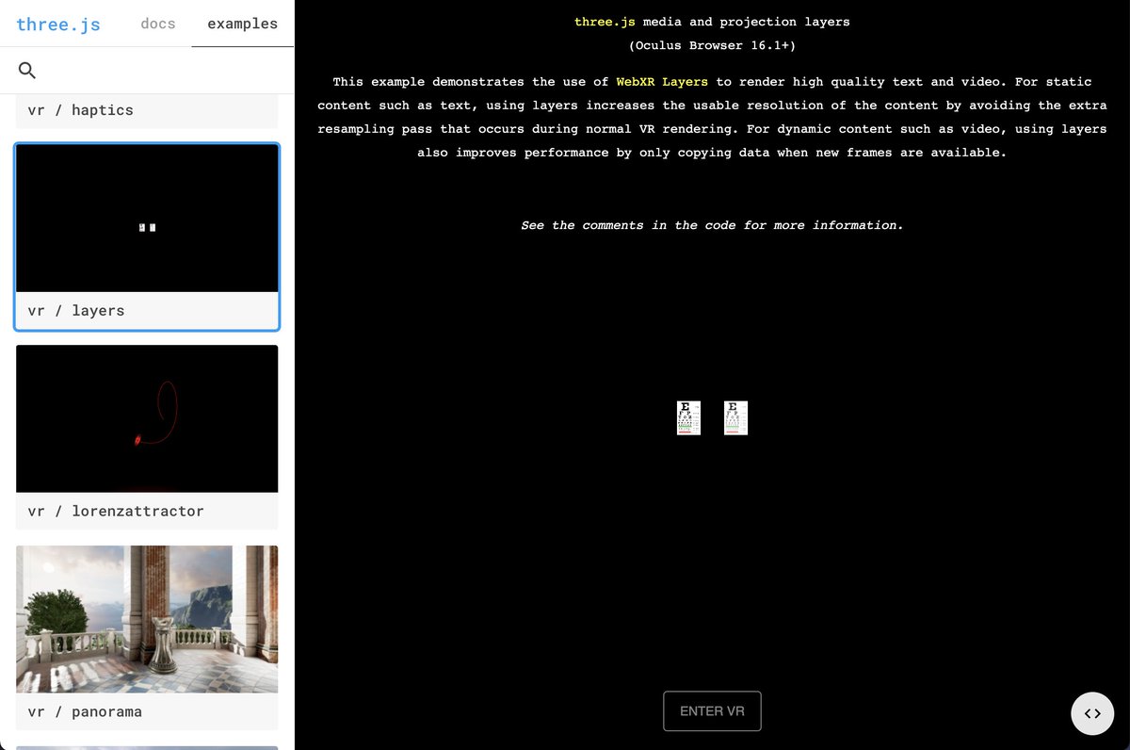Click the left eye chart in the scene
Image resolution: width=1130 pixels, height=750 pixels.
[x=688, y=417]
